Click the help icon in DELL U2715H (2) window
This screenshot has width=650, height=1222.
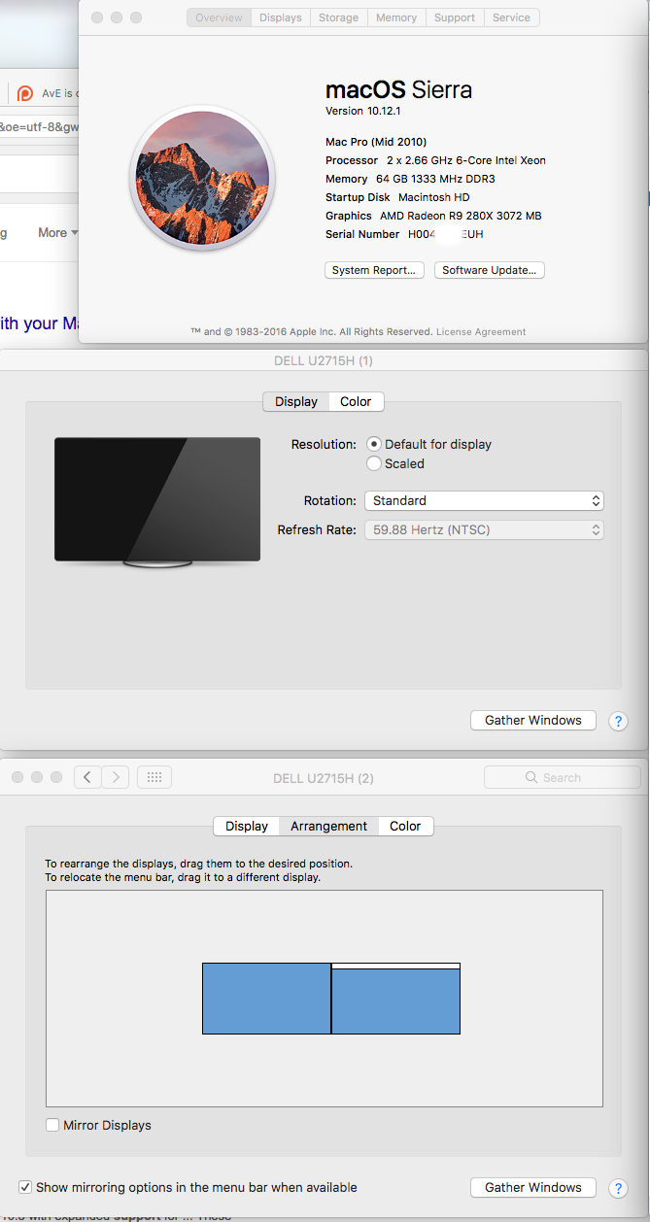point(618,1188)
